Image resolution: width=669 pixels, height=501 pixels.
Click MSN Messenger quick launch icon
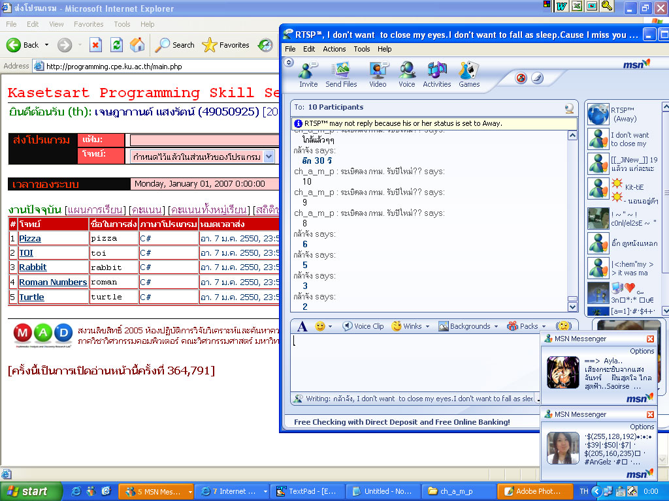click(x=91, y=491)
